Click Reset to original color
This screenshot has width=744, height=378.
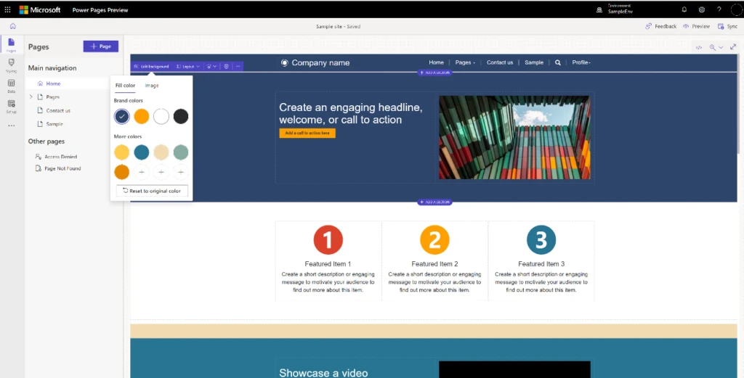tap(152, 191)
